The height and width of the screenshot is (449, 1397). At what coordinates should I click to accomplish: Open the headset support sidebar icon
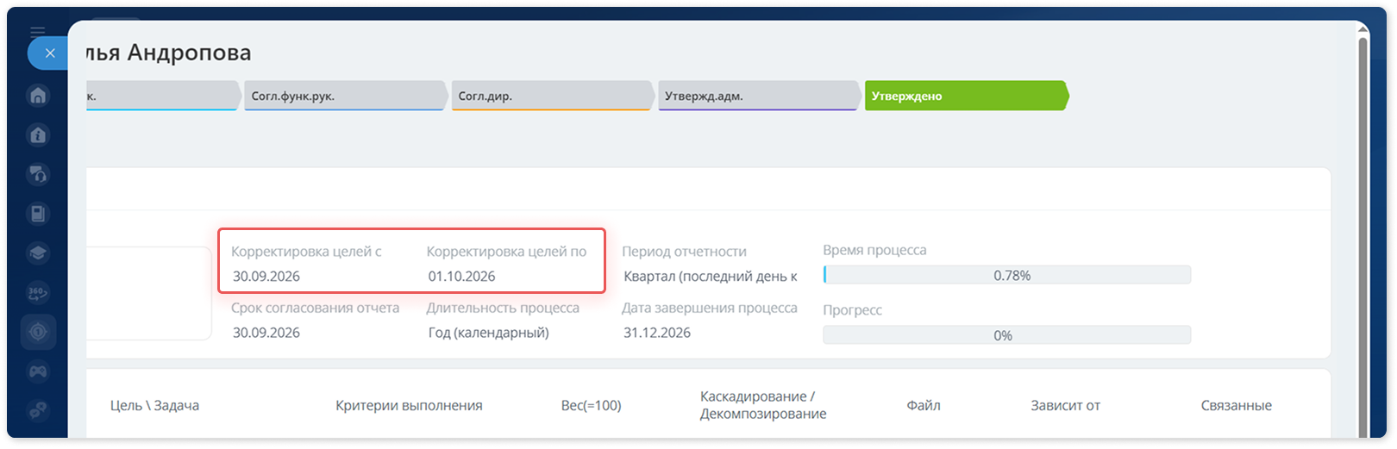38,175
